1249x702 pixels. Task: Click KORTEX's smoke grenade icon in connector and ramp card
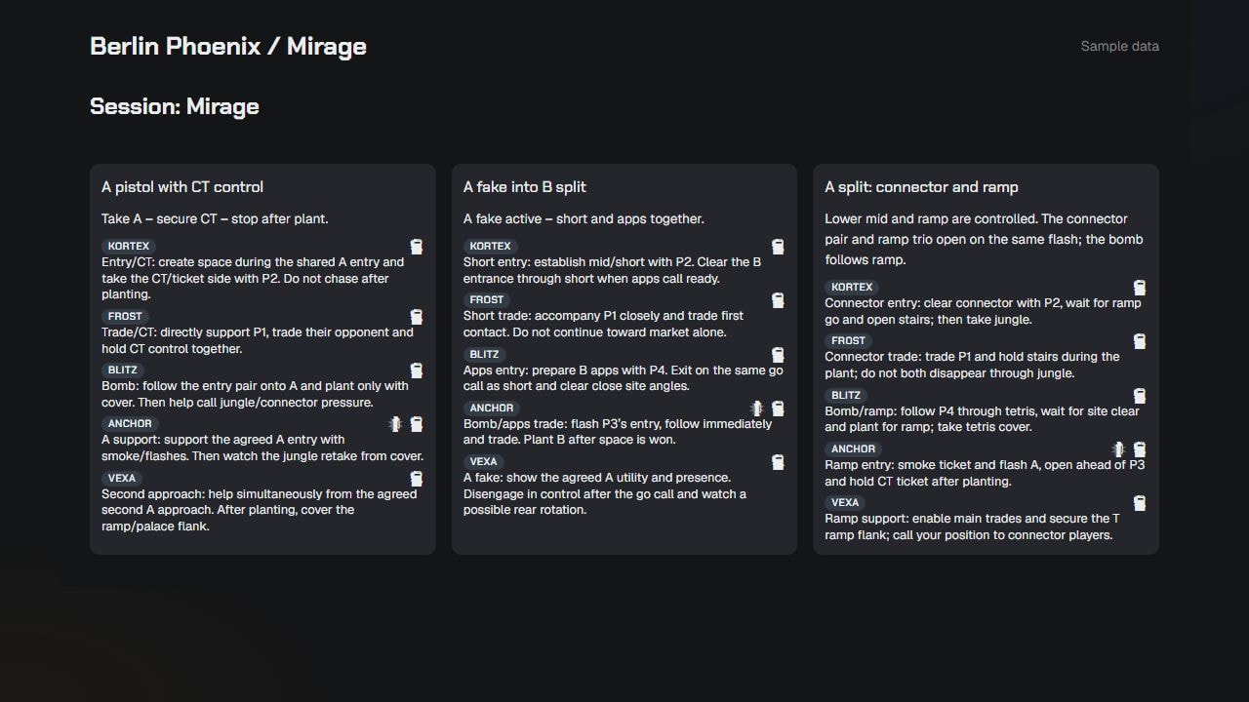click(1139, 288)
